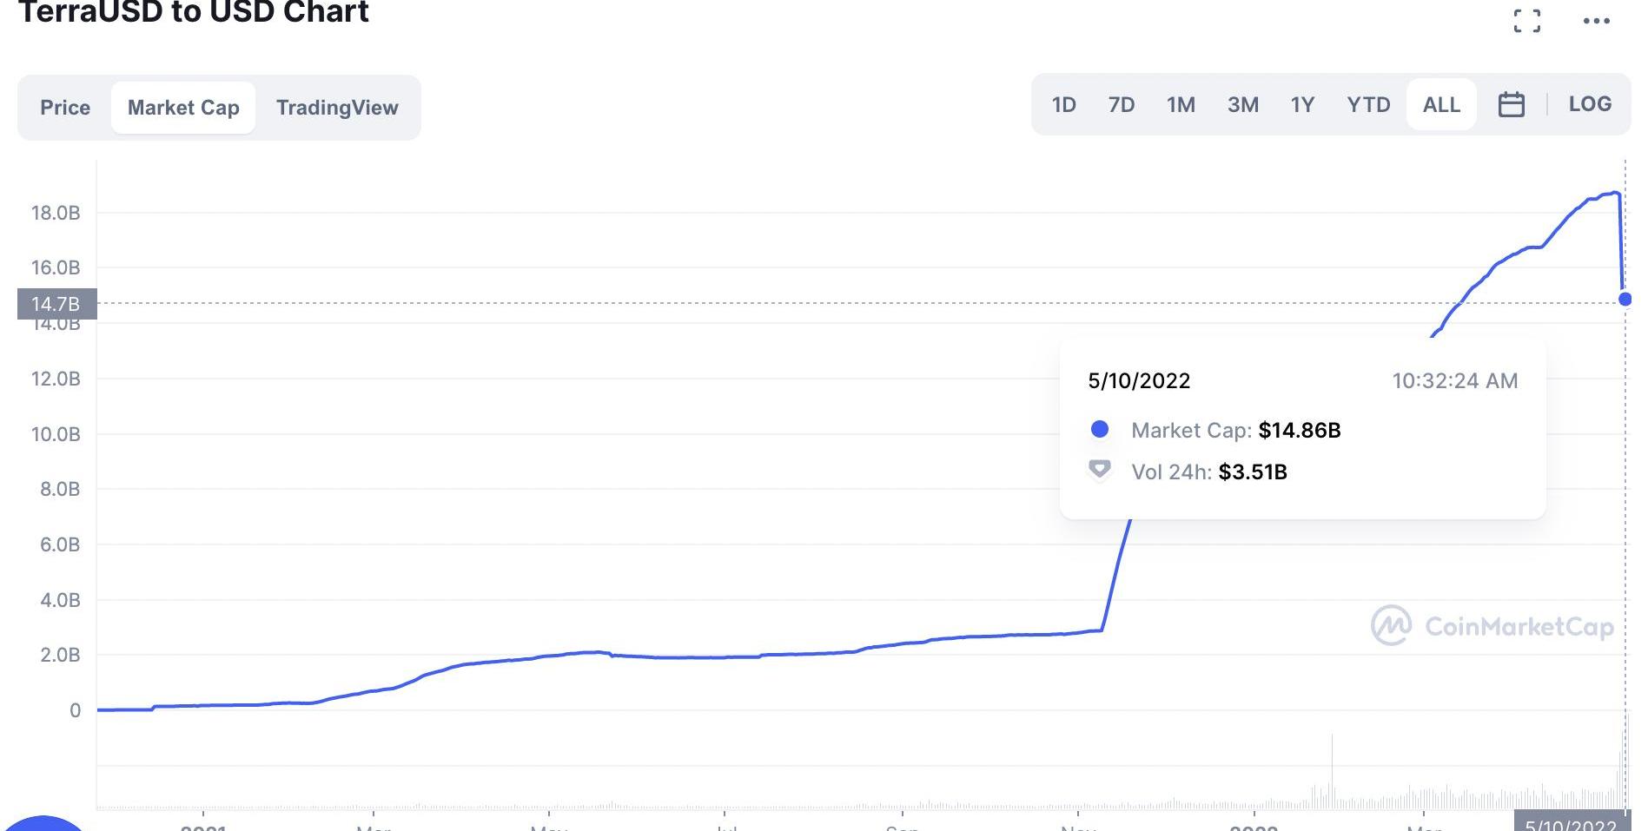This screenshot has height=831, width=1648.
Task: Click the blue Market Cap legend dot
Action: pos(1099,430)
